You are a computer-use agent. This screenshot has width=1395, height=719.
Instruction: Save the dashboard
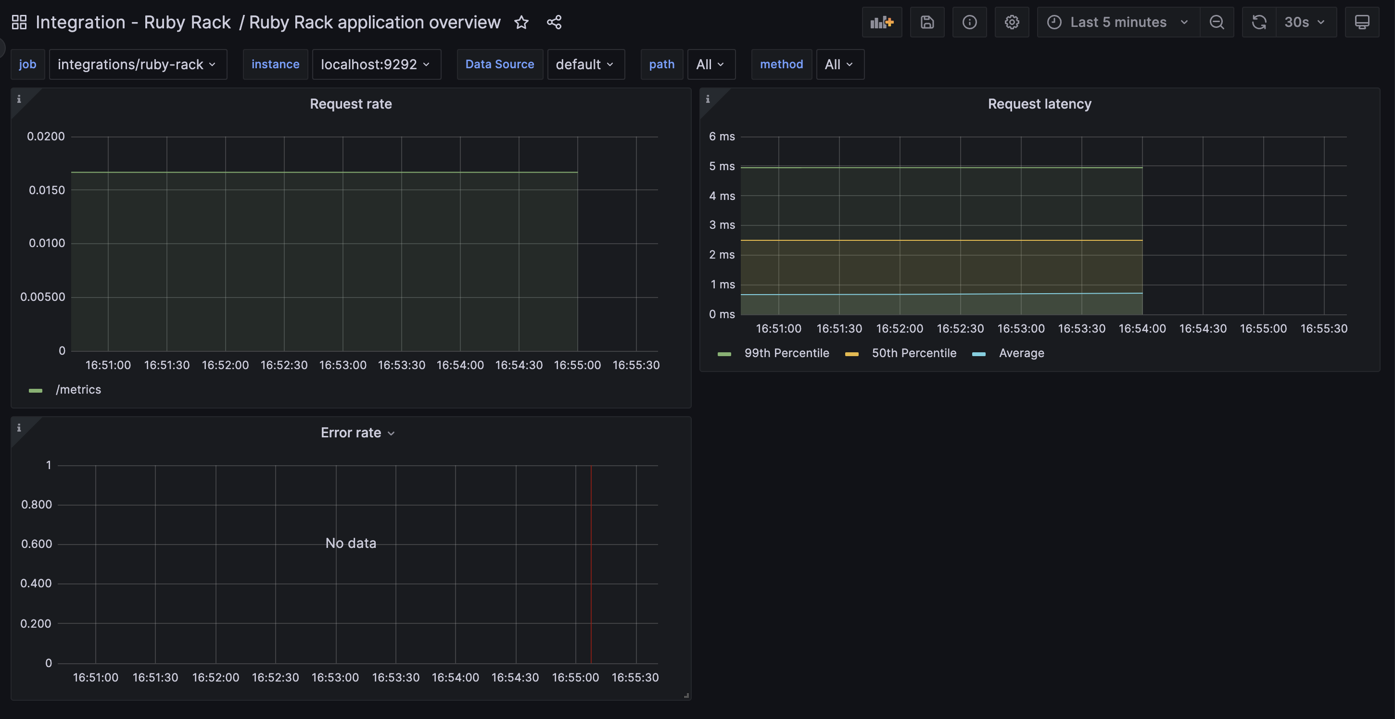[x=926, y=22]
